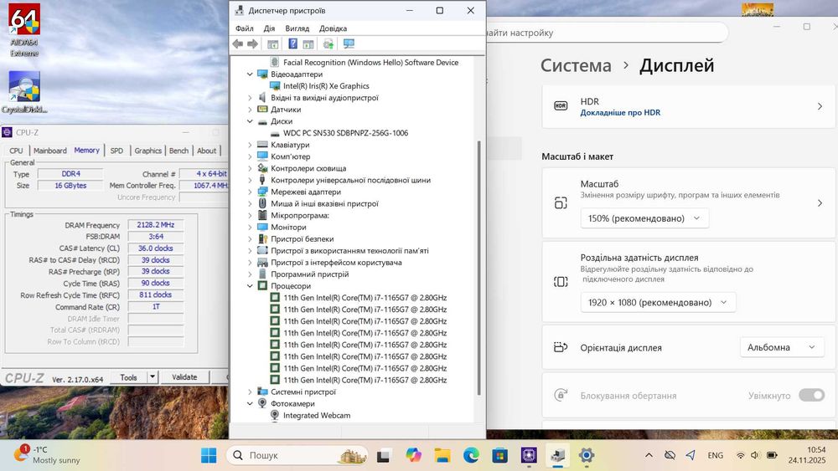Switch to Device Manager taskbar icon
The height and width of the screenshot is (471, 838).
click(x=557, y=455)
